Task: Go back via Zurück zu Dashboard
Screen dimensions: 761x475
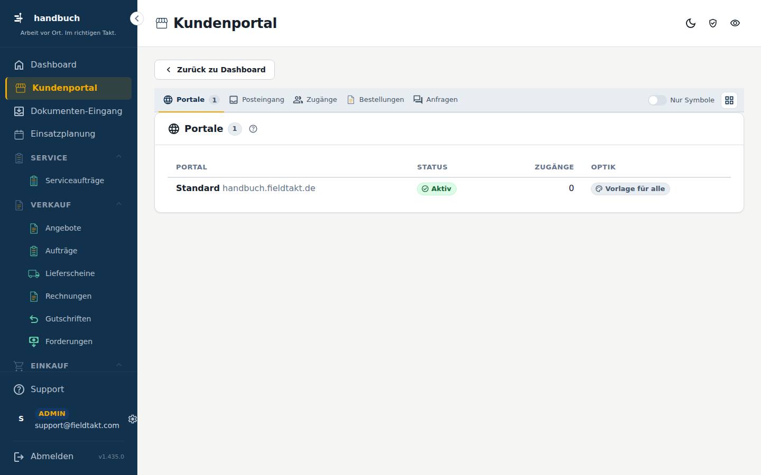Action: tap(215, 70)
